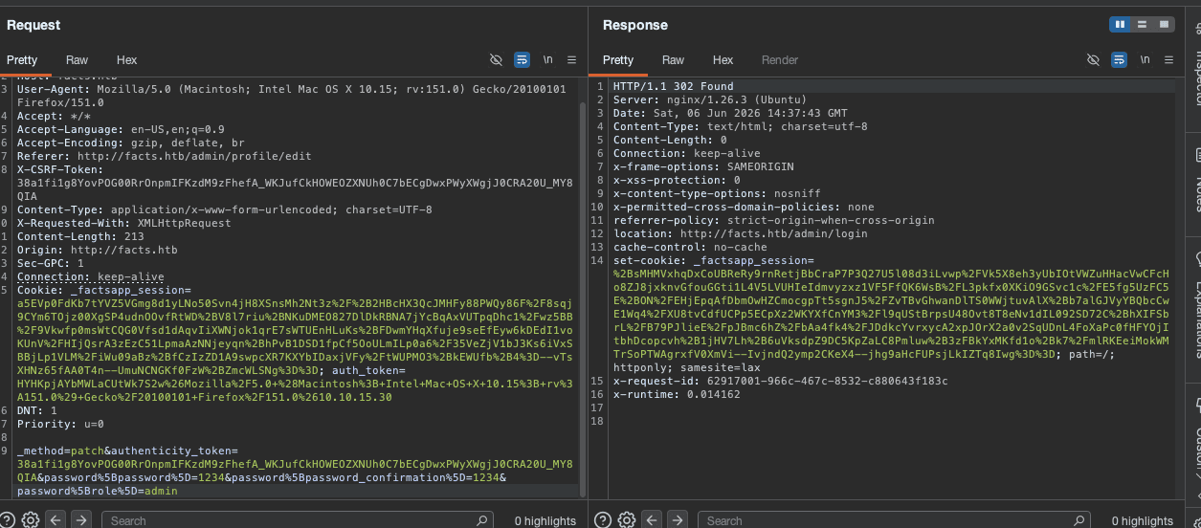
Task: Switch Response view to the Raw tab
Action: click(x=673, y=59)
